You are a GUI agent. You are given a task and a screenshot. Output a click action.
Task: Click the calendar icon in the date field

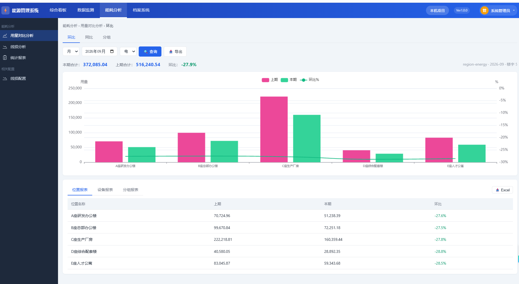[x=112, y=51]
